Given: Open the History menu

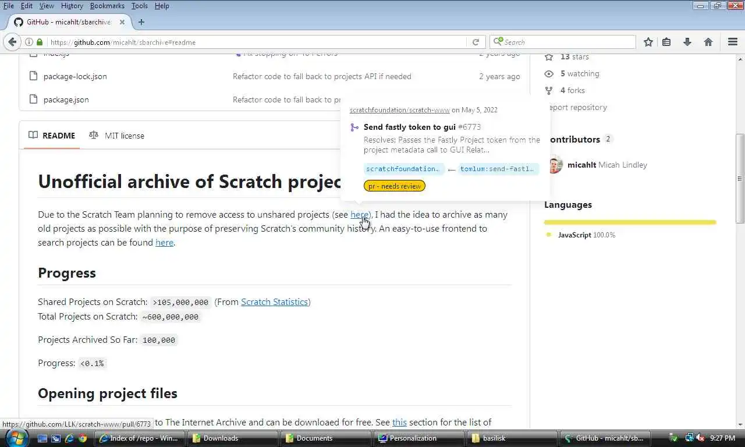Looking at the screenshot, I should 72,6.
